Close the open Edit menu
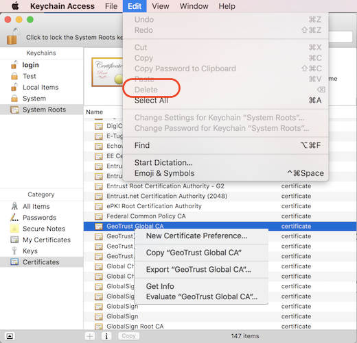The width and height of the screenshot is (357, 343). pos(135,6)
